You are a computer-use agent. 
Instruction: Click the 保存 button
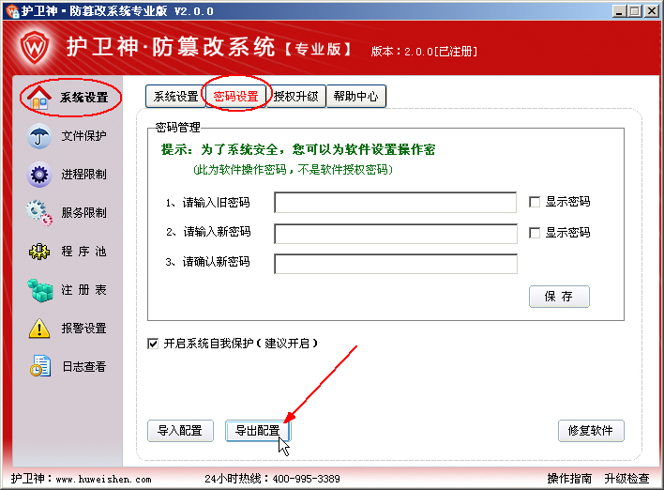(559, 297)
